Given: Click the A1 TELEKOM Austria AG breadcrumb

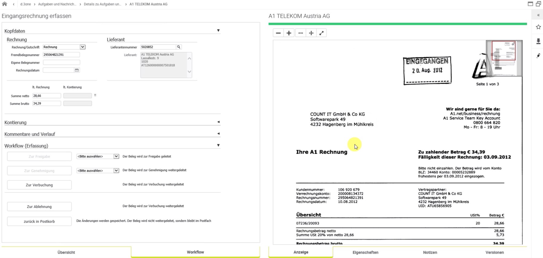Looking at the screenshot, I should click(x=148, y=4).
